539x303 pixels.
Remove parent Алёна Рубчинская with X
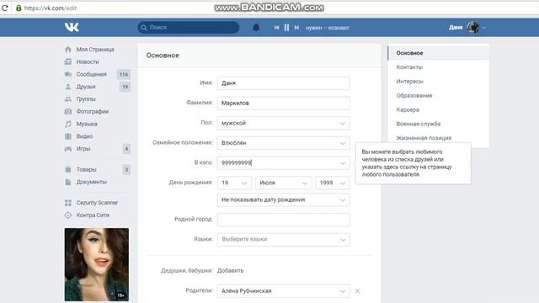click(x=357, y=291)
